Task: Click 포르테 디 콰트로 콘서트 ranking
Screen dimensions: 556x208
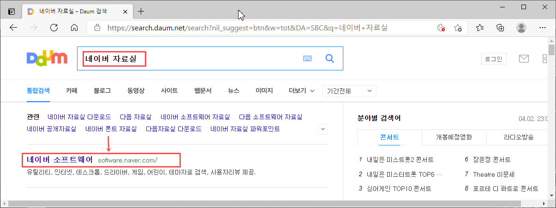Action: pyautogui.click(x=505, y=189)
